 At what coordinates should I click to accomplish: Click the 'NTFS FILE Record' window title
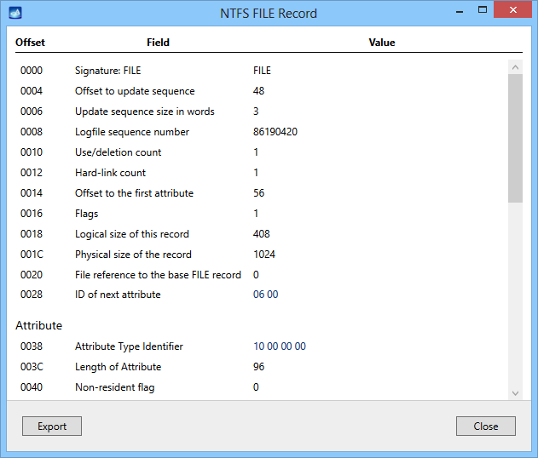269,14
